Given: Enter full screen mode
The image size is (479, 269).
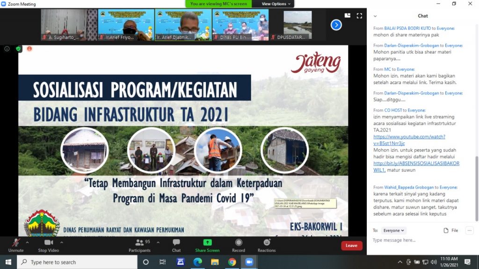Looking at the screenshot, I should 359,15.
